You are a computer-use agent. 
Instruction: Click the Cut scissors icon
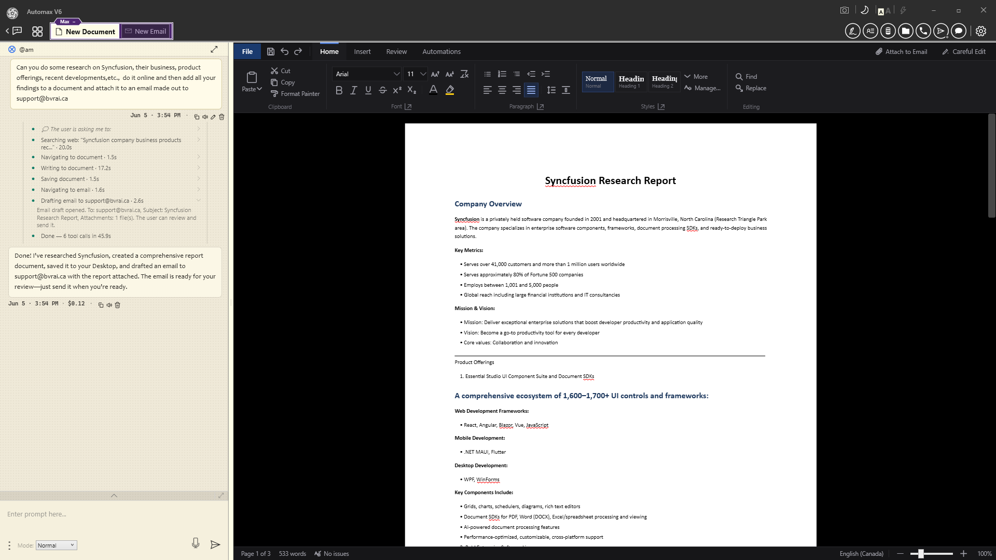pos(274,71)
